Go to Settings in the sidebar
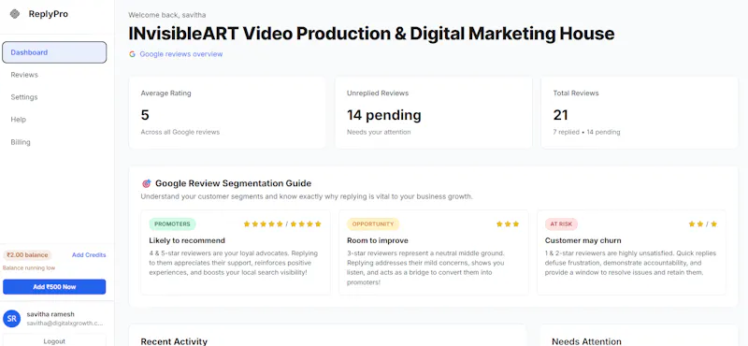748x346 pixels. (x=24, y=97)
